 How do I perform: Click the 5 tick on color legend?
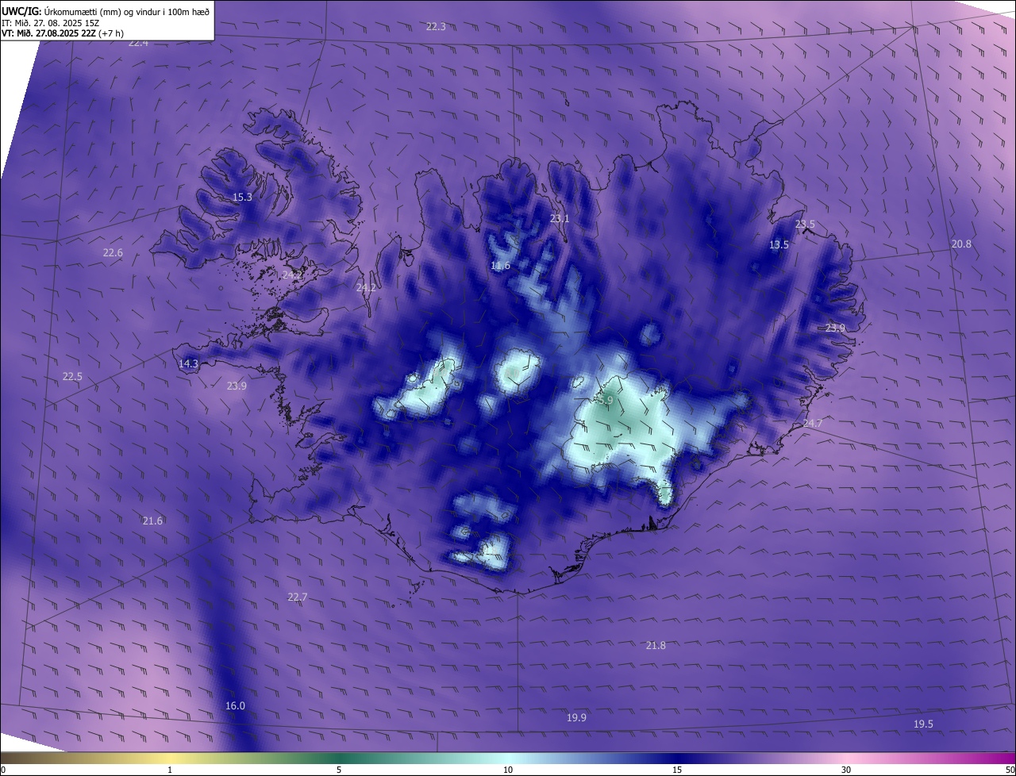(339, 770)
